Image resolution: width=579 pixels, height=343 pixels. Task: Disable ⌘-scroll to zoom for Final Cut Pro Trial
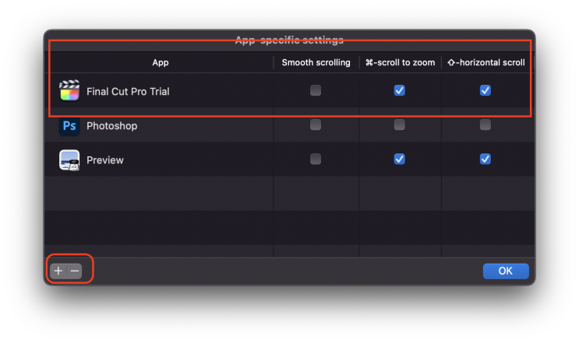pos(400,91)
